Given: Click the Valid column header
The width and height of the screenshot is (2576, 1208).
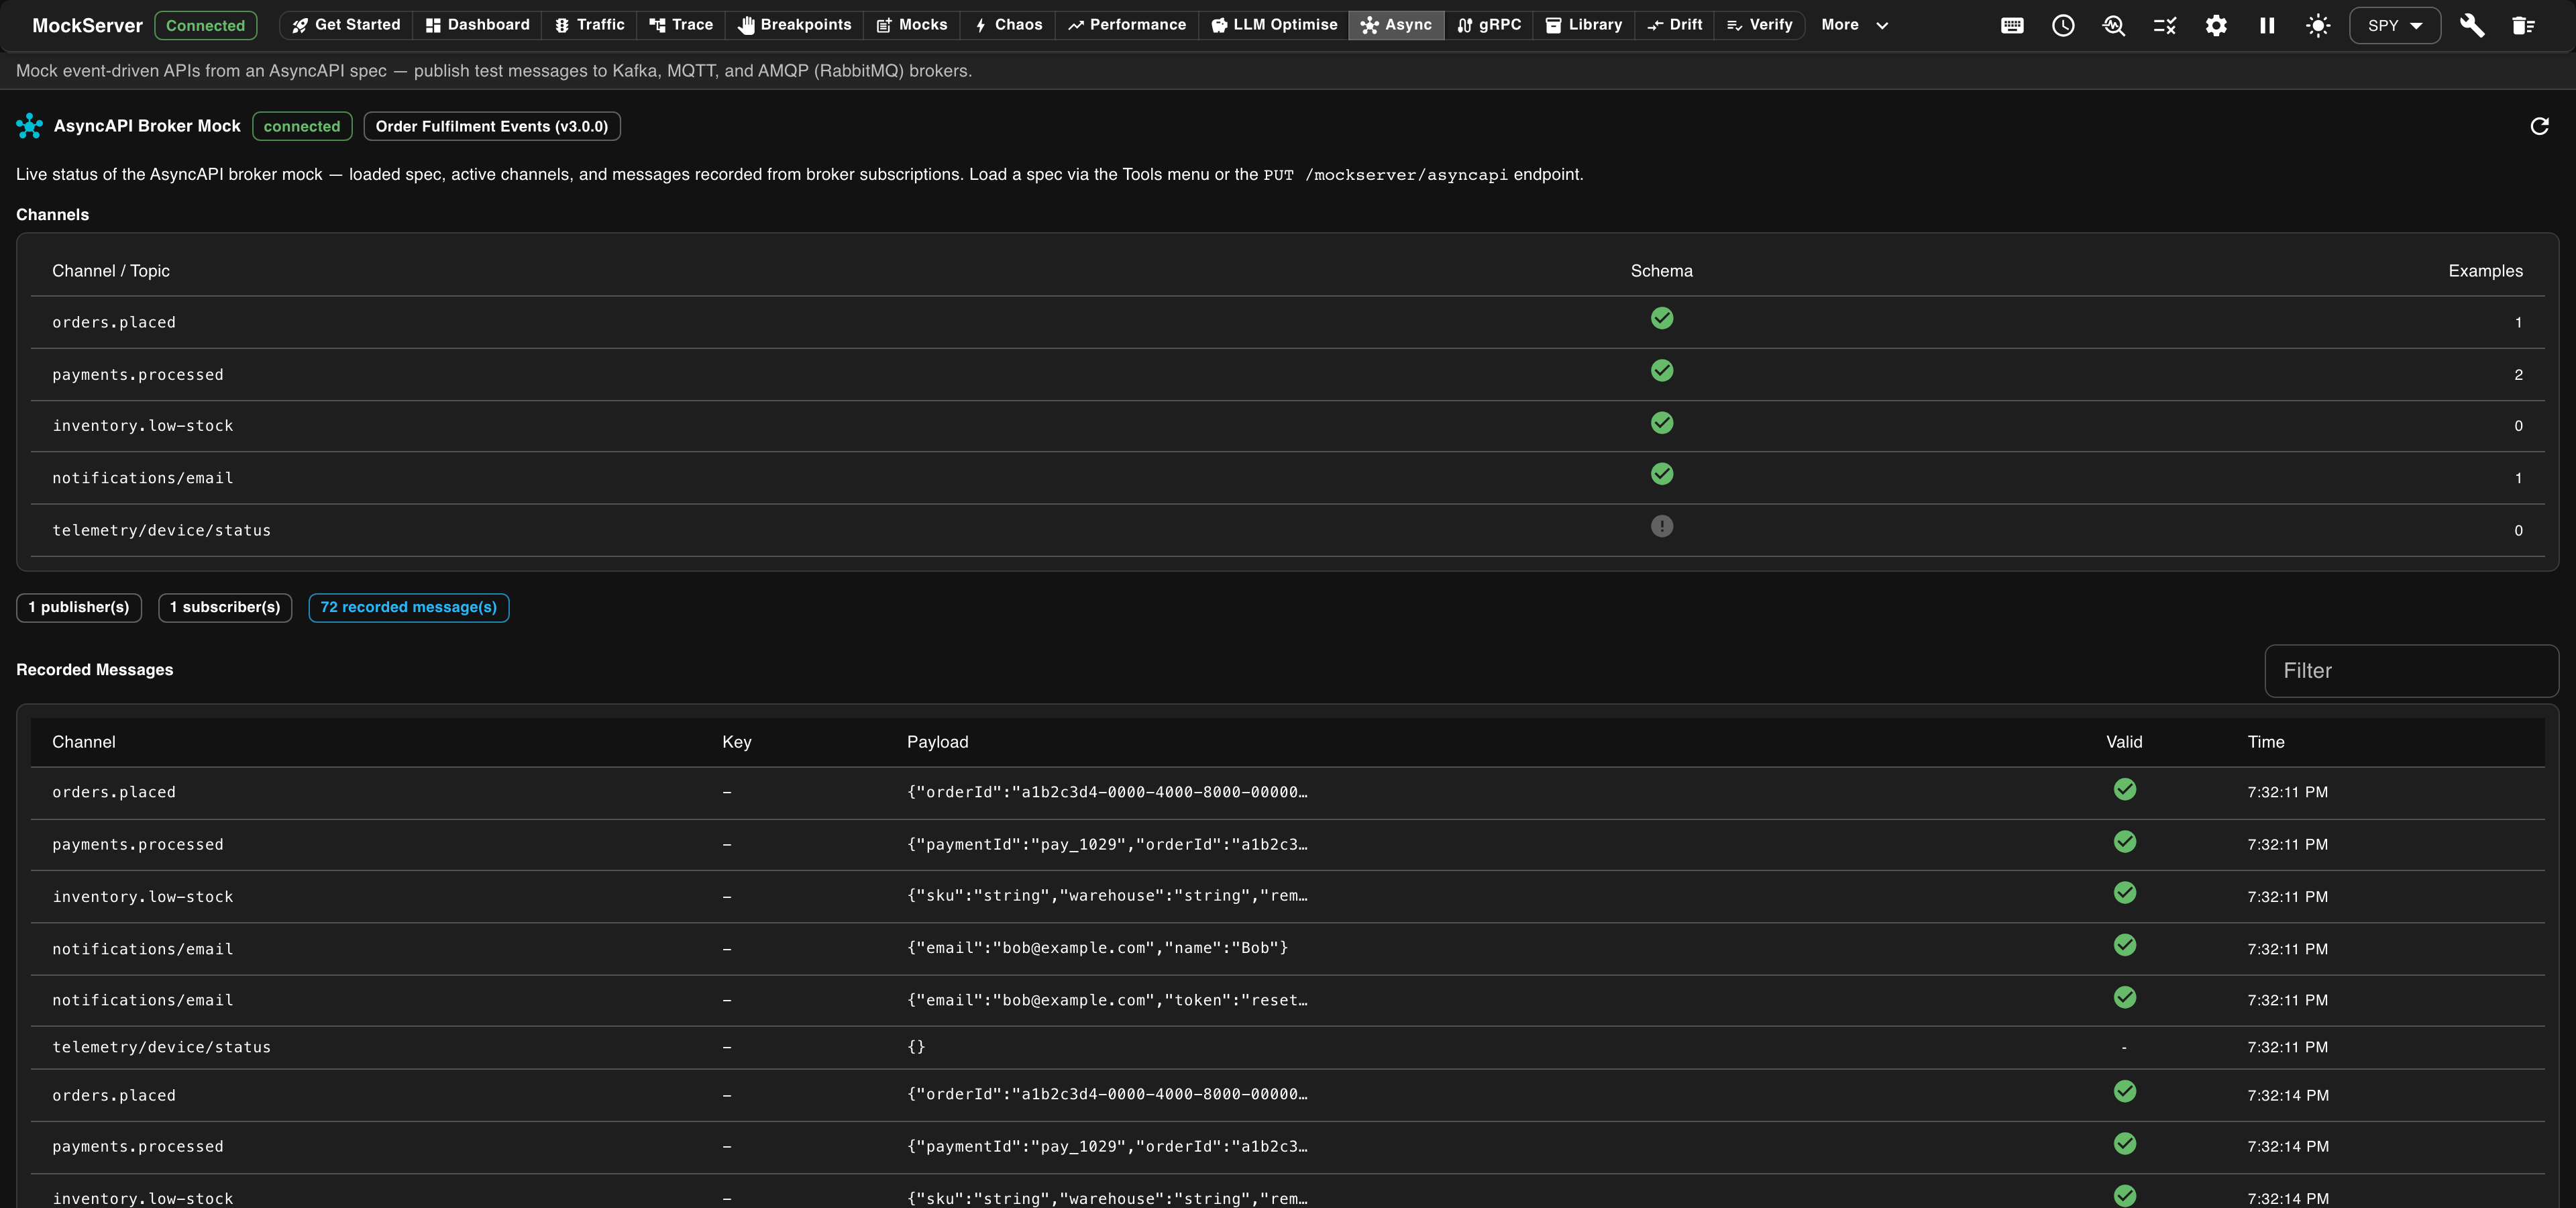Looking at the screenshot, I should point(2124,742).
